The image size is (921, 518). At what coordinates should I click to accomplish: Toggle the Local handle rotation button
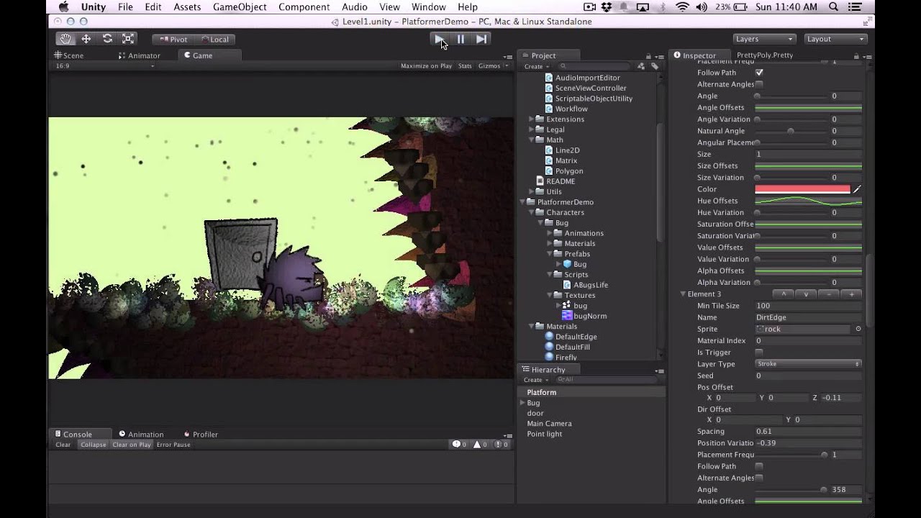[x=214, y=40]
